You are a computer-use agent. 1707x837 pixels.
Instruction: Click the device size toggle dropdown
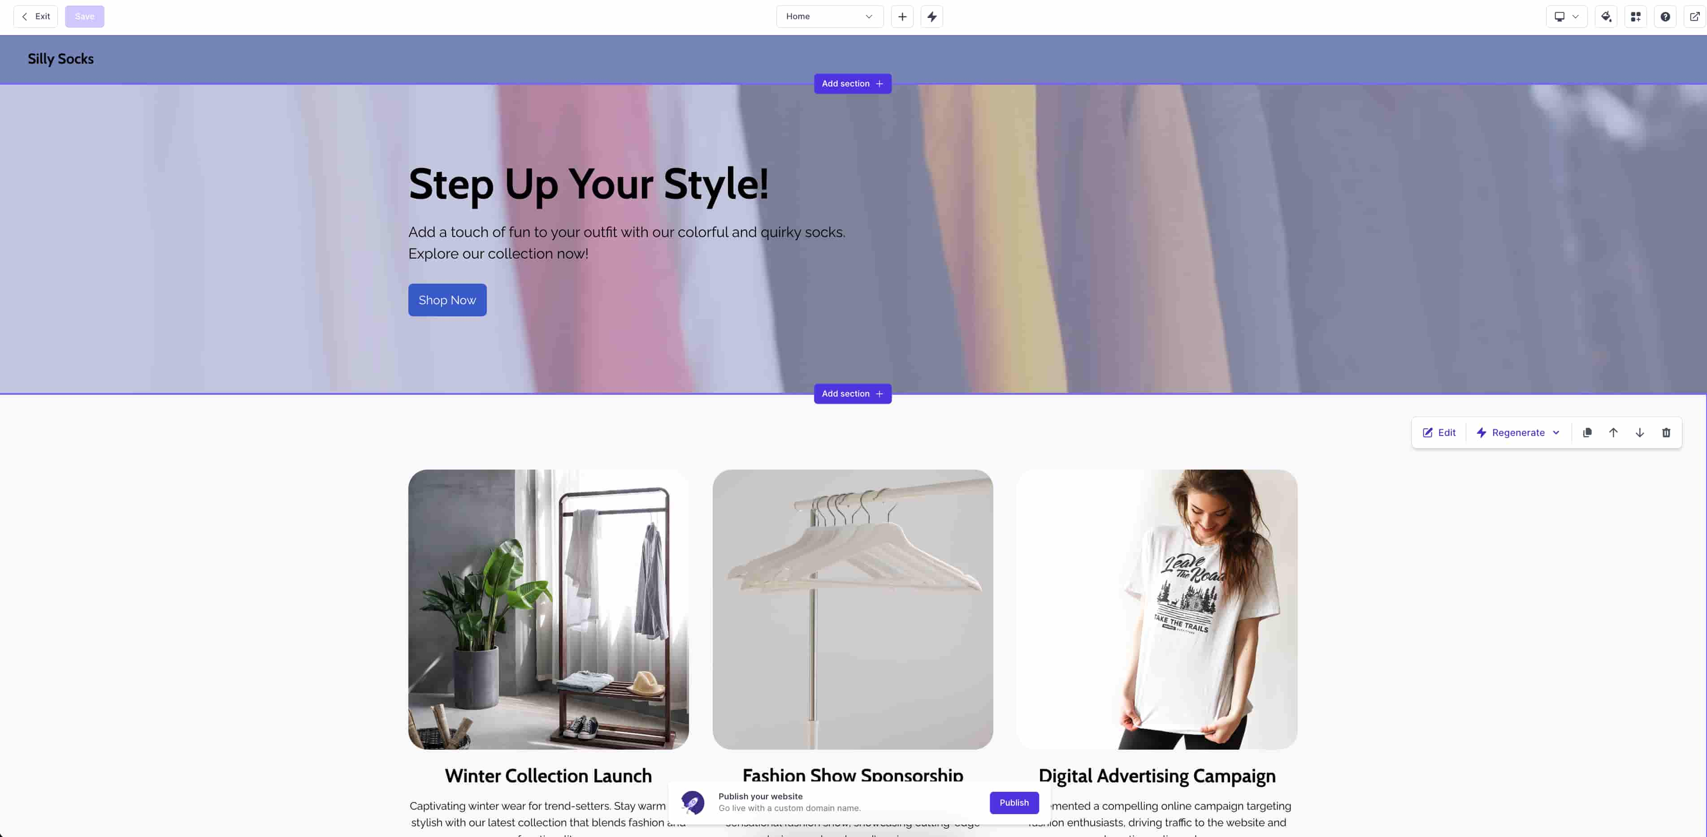(1565, 16)
